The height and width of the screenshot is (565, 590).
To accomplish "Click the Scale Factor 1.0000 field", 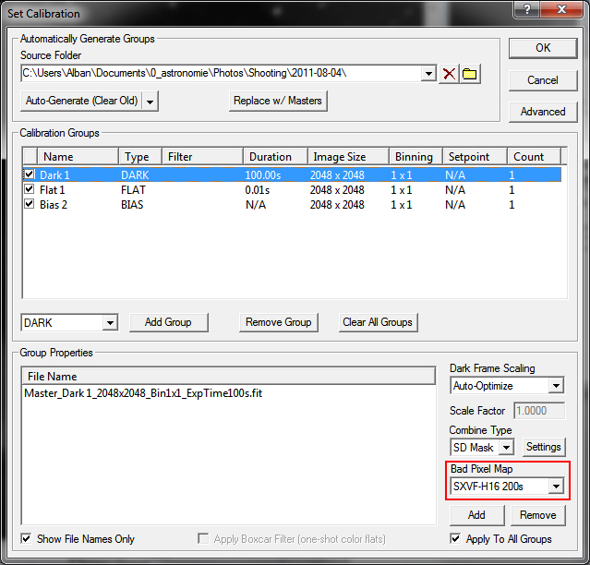I will 539,411.
